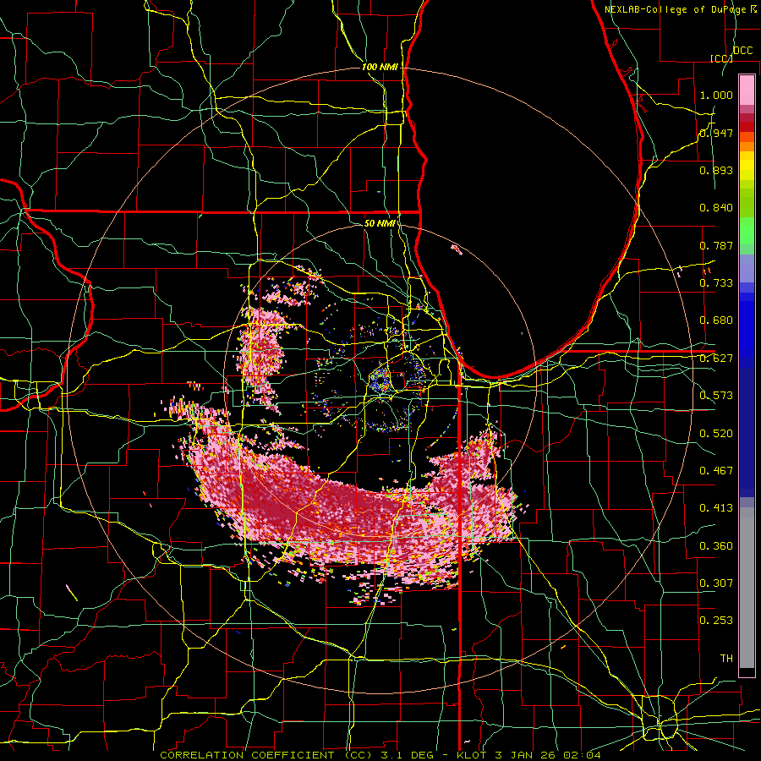Click the CORRELATION COEFFICIENT (CC) caption text

point(266,755)
